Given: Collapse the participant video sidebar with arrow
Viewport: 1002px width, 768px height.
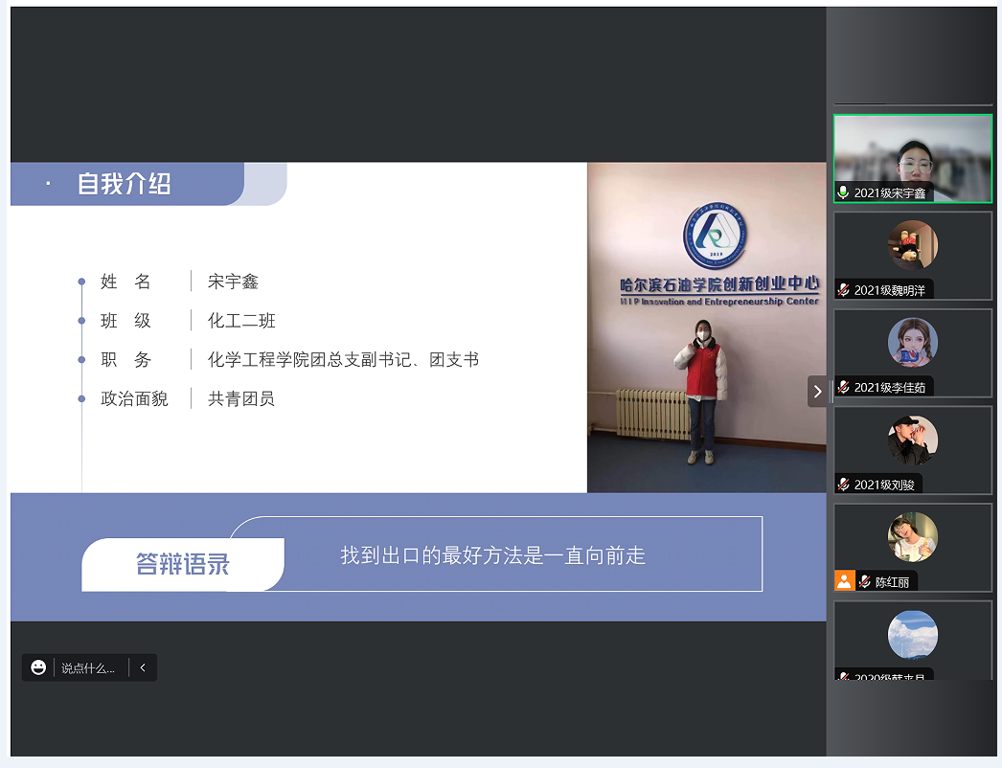Looking at the screenshot, I should pos(817,391).
